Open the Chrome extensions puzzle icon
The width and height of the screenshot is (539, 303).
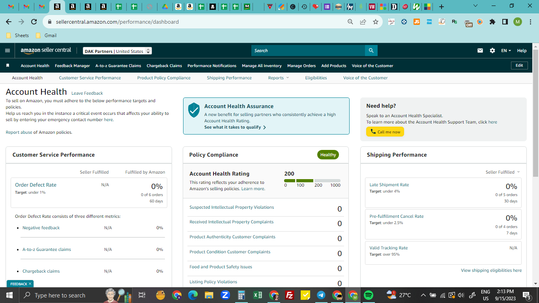click(492, 22)
